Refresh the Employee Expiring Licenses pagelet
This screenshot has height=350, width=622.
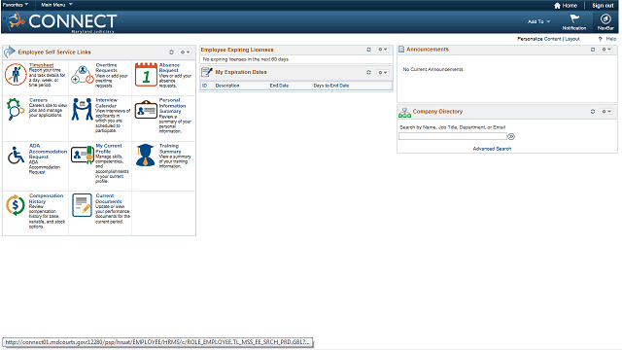coord(368,50)
